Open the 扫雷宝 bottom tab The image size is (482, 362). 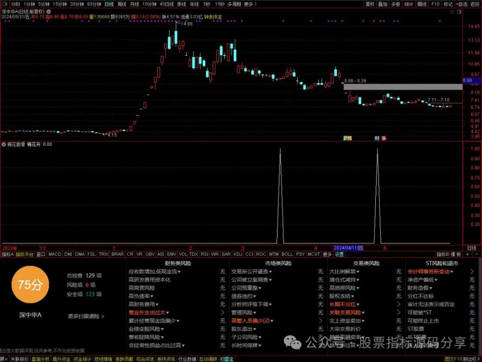227,359
